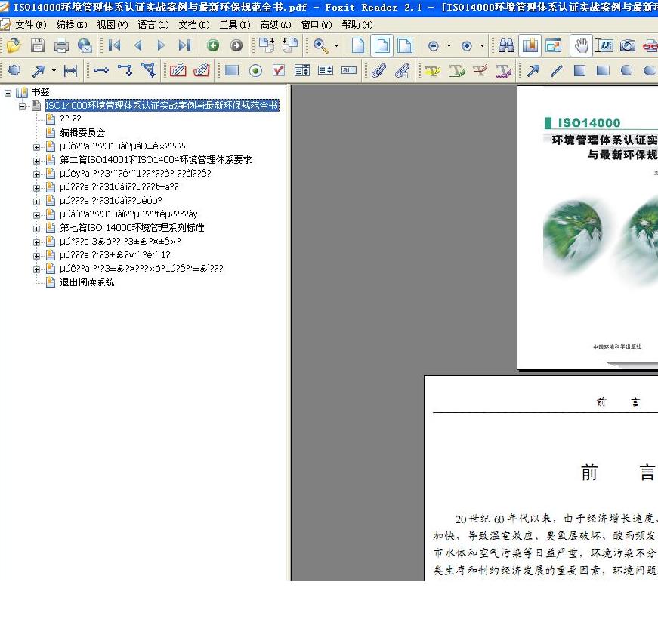
Task: Open the 退出阅读系统 bookmark
Action: pyautogui.click(x=87, y=282)
